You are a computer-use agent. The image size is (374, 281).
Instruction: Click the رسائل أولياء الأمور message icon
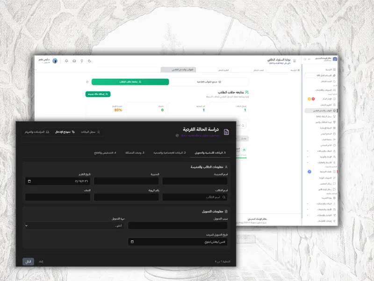334,189
